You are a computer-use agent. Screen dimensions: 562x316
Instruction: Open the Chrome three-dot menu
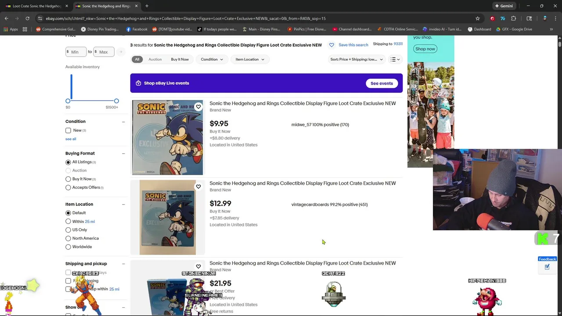pyautogui.click(x=555, y=18)
